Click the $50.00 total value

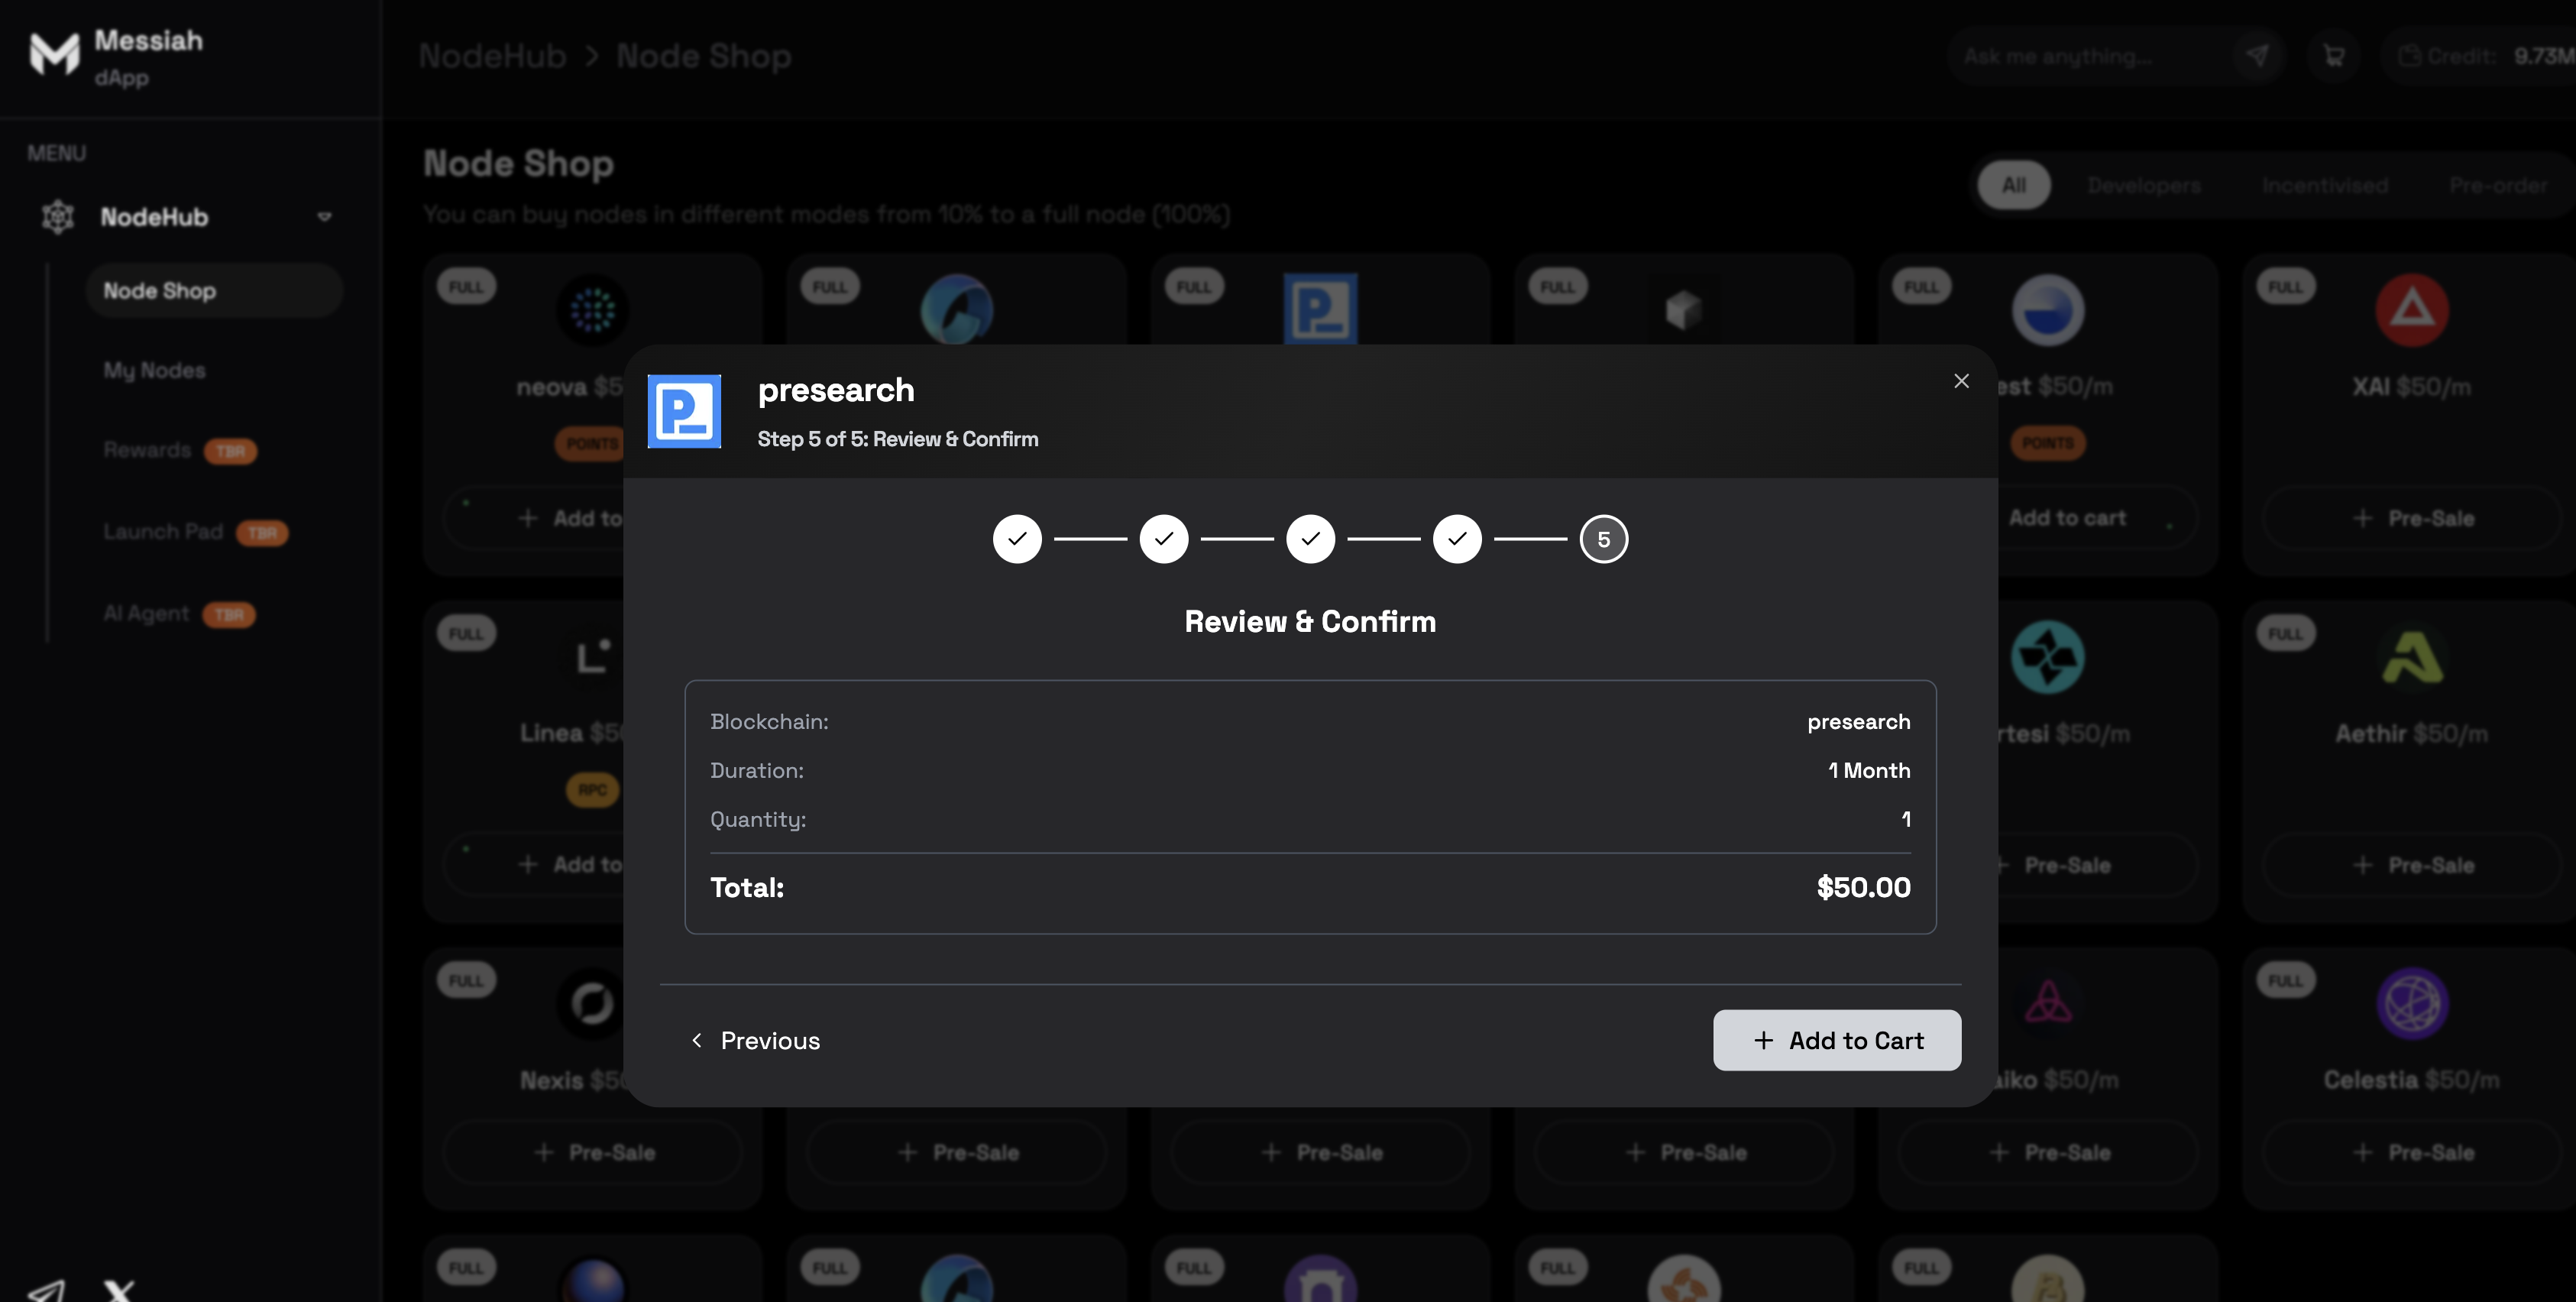click(x=1863, y=887)
